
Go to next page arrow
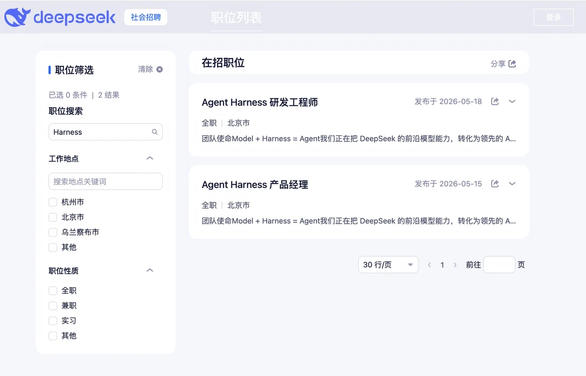(455, 265)
